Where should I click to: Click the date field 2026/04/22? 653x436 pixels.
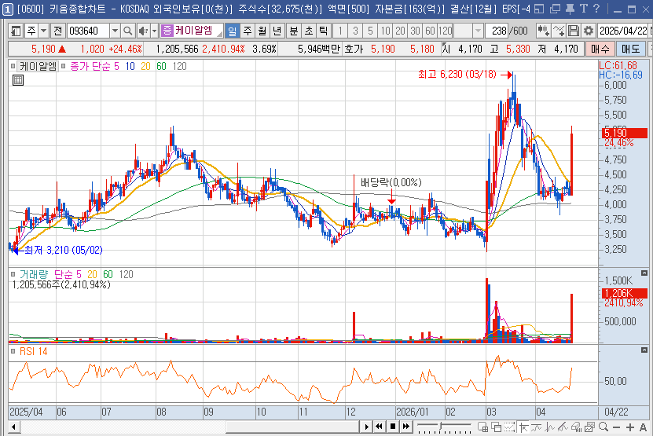coord(622,31)
